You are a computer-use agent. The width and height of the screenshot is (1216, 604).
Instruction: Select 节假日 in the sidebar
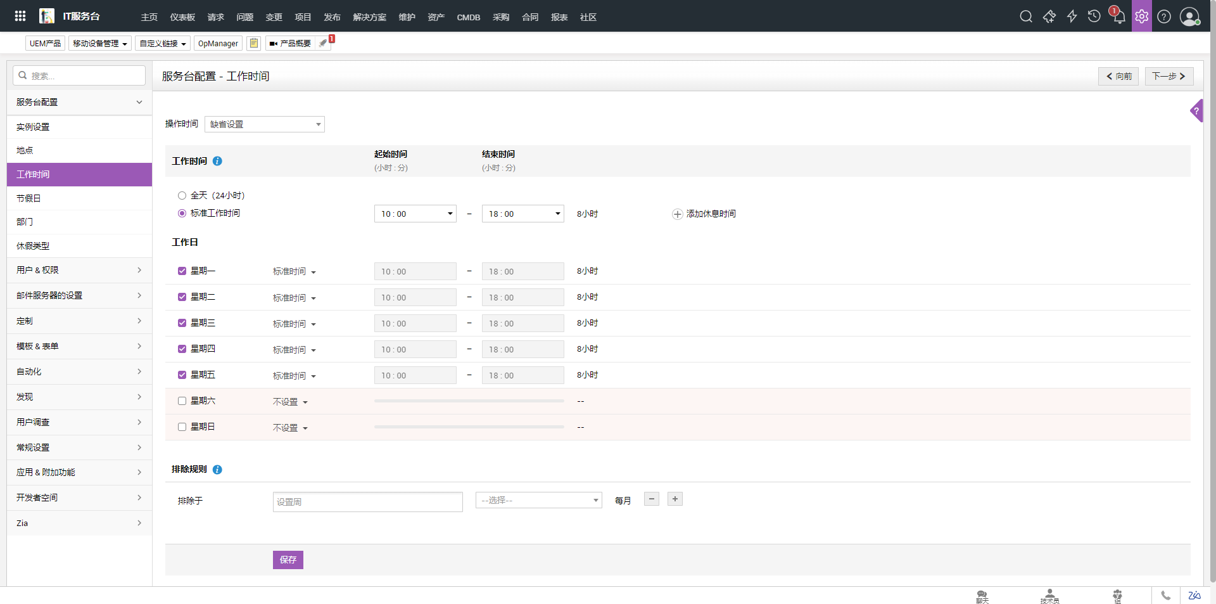(x=29, y=198)
